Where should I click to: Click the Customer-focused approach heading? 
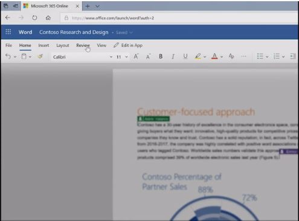pyautogui.click(x=196, y=112)
